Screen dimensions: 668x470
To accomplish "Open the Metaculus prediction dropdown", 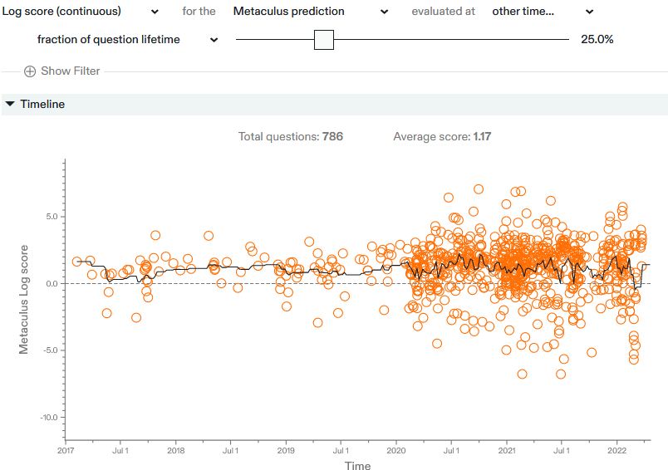I will (311, 12).
